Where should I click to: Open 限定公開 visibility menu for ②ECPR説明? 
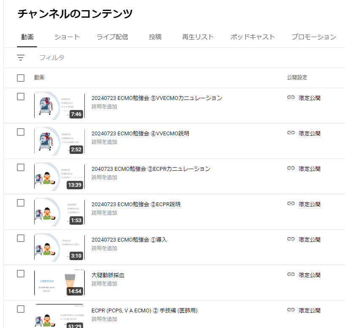(x=310, y=204)
